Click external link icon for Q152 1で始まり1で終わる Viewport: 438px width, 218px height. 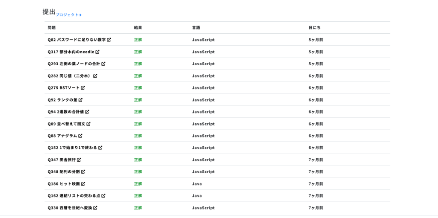click(100, 148)
